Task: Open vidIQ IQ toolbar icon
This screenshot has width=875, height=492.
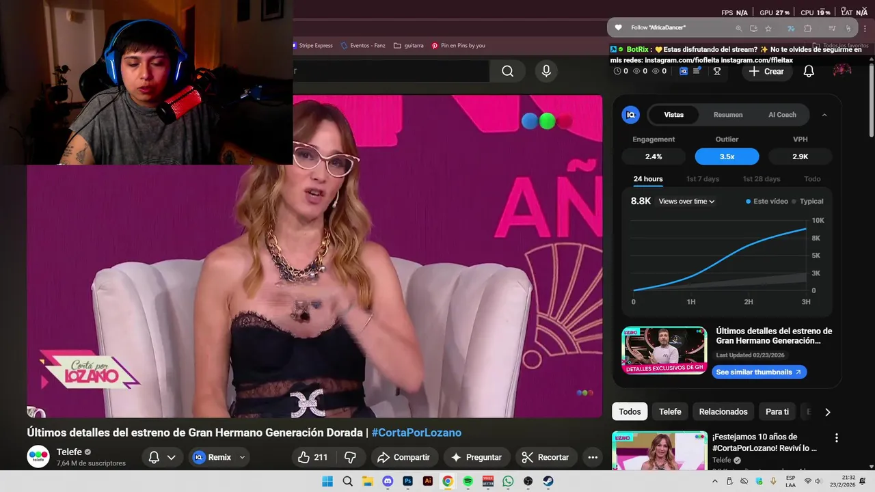Action: click(x=683, y=71)
